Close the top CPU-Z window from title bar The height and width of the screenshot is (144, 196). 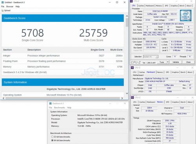[x=191, y=1]
